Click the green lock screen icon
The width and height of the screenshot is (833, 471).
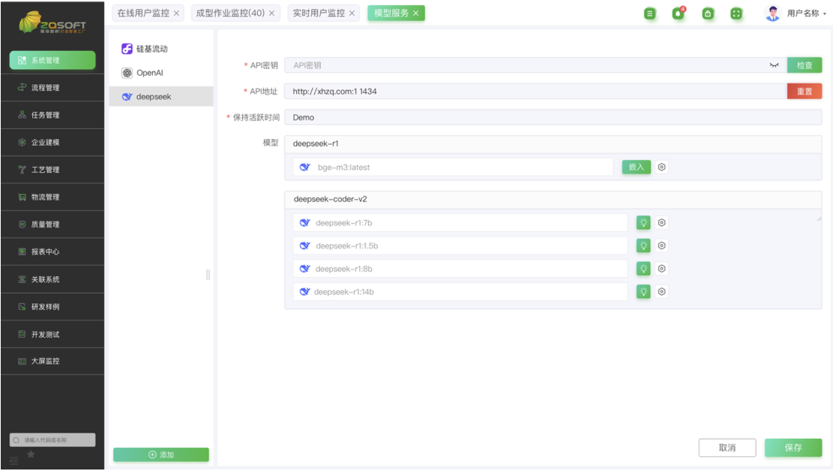(x=708, y=13)
